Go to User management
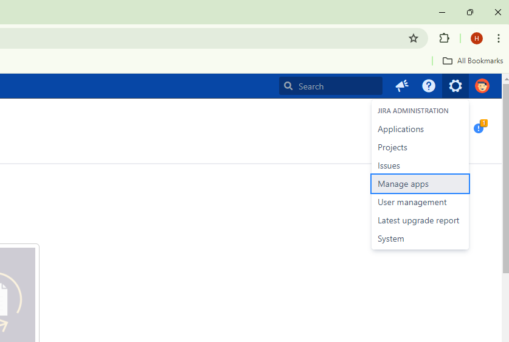Image resolution: width=509 pixels, height=342 pixels. coord(412,202)
